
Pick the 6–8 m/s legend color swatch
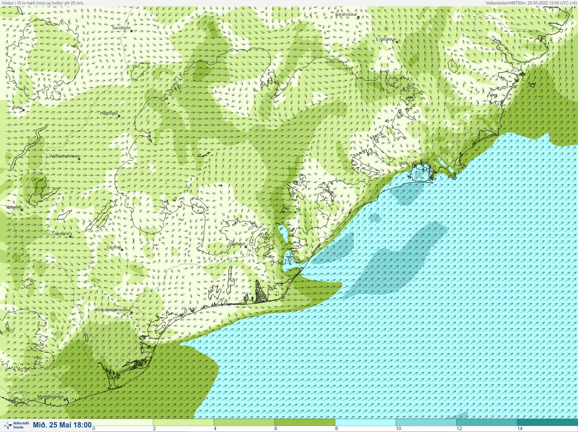[x=305, y=423]
